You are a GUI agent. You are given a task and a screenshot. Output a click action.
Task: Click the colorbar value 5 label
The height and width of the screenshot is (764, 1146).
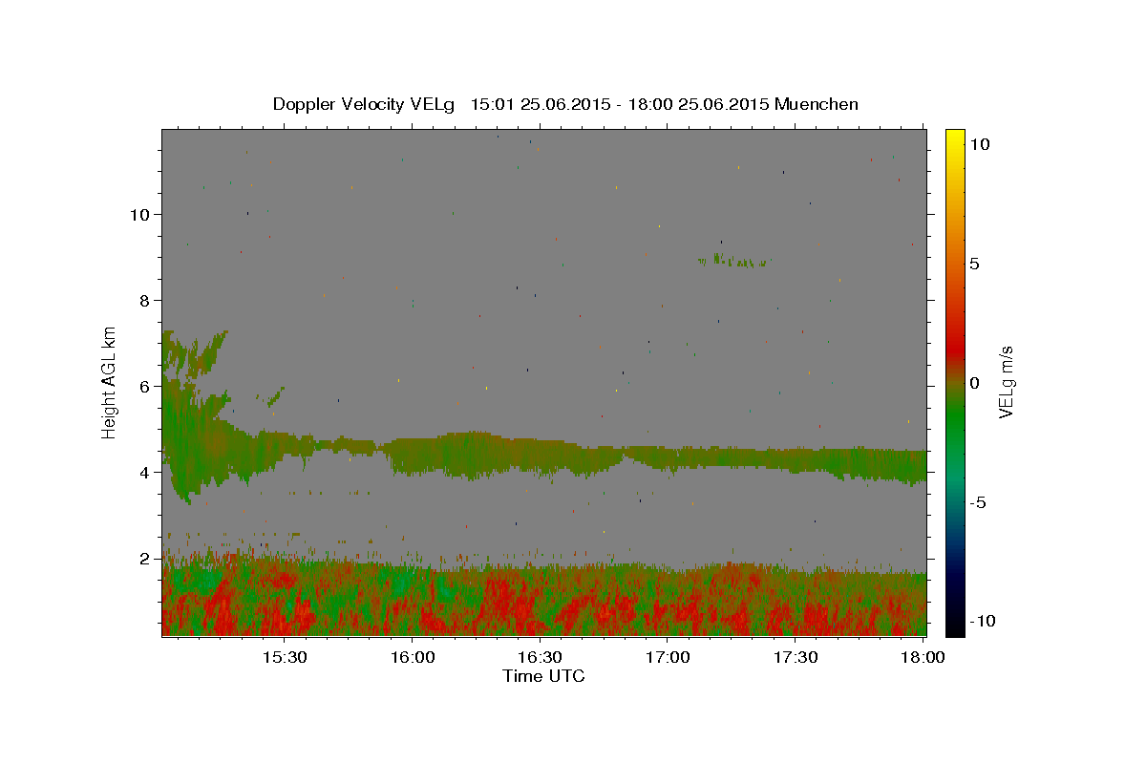[x=974, y=263]
